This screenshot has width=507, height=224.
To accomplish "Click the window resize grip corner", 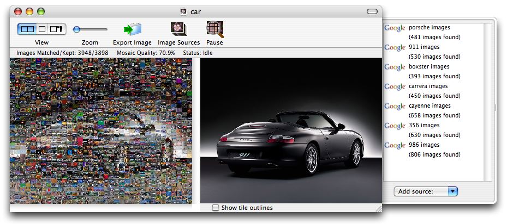I will pos(378,209).
